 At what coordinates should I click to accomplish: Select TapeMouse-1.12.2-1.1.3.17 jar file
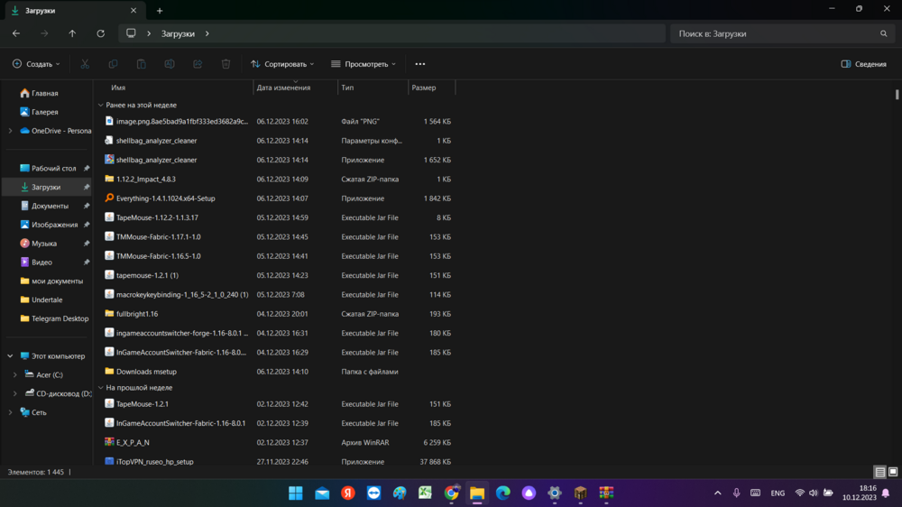tap(157, 218)
